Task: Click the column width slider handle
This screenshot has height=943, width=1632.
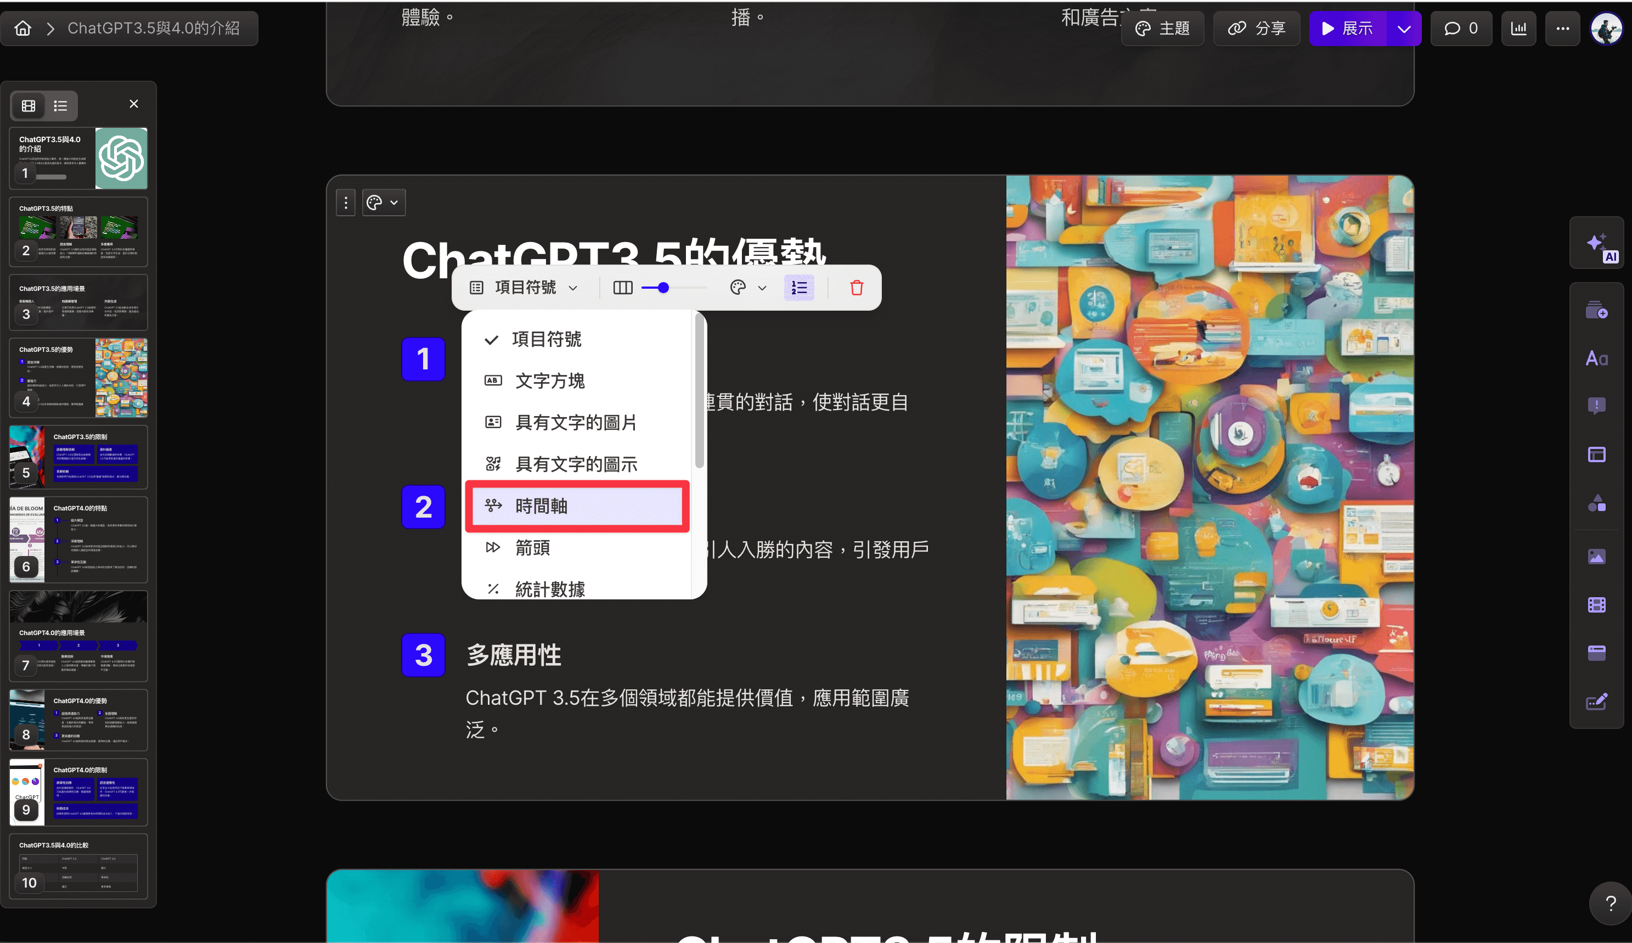Action: click(x=663, y=288)
